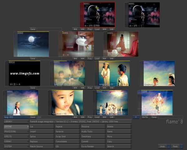Open the Redo options ellipsis button
This screenshot has height=150, width=187.
pos(181,146)
